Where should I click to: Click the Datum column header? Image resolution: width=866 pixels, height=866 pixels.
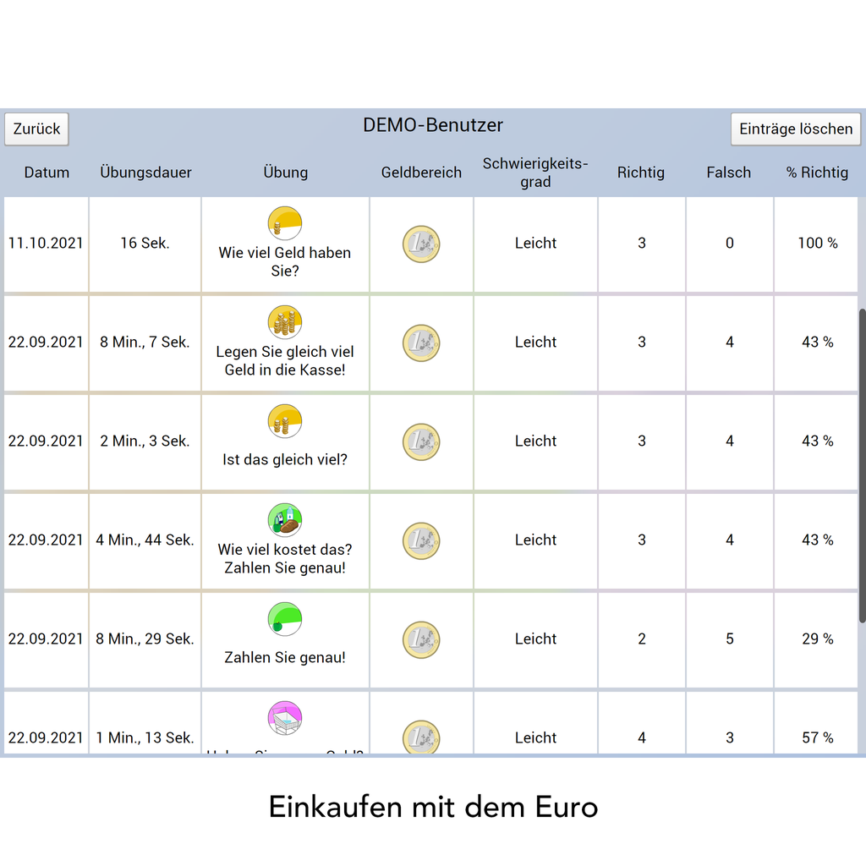pyautogui.click(x=47, y=173)
